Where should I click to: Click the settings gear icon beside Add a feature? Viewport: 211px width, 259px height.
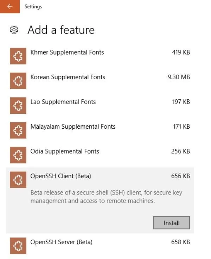14,30
